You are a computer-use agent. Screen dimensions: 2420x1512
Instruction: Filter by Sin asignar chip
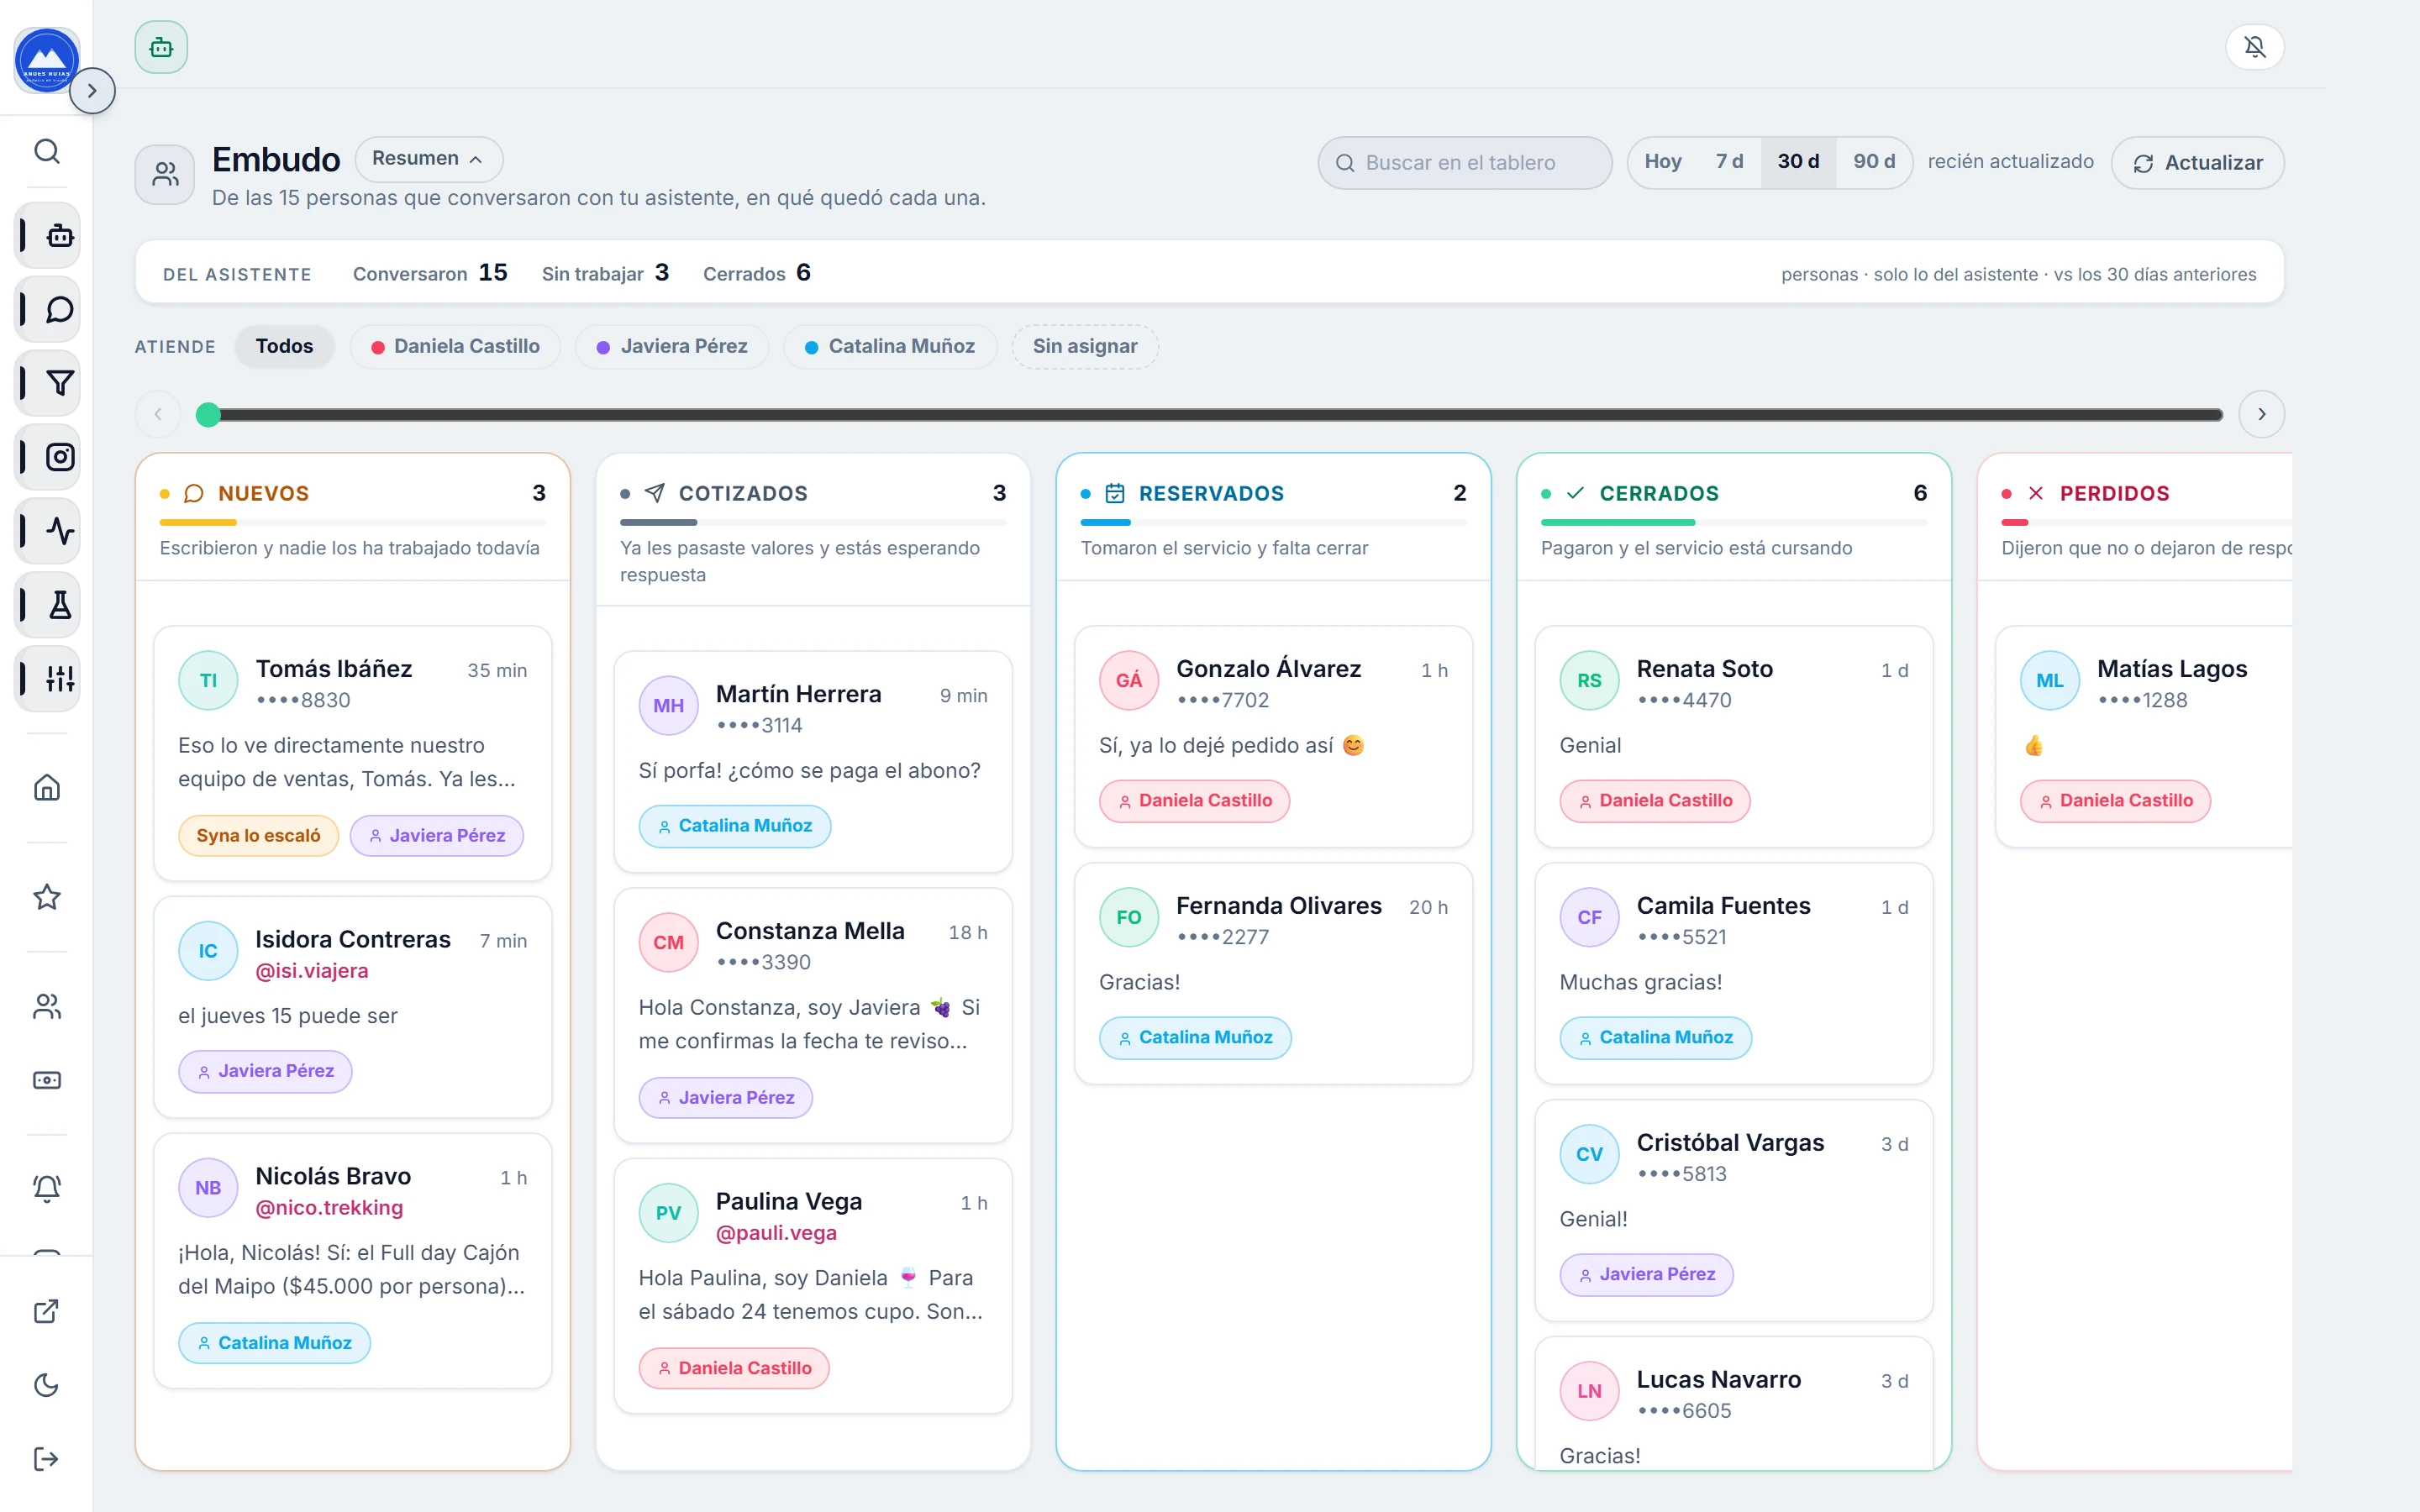1085,346
